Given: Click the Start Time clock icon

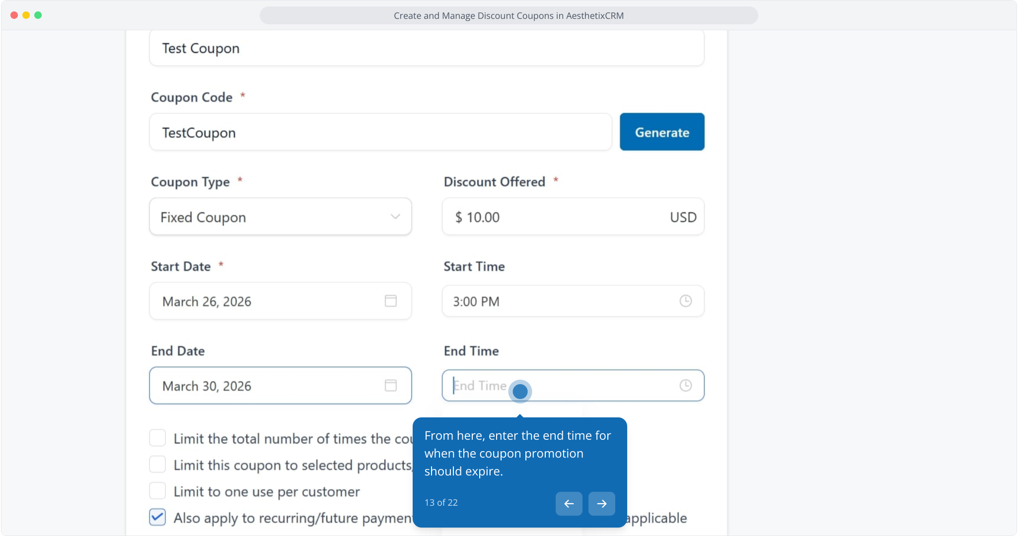Looking at the screenshot, I should pyautogui.click(x=685, y=301).
